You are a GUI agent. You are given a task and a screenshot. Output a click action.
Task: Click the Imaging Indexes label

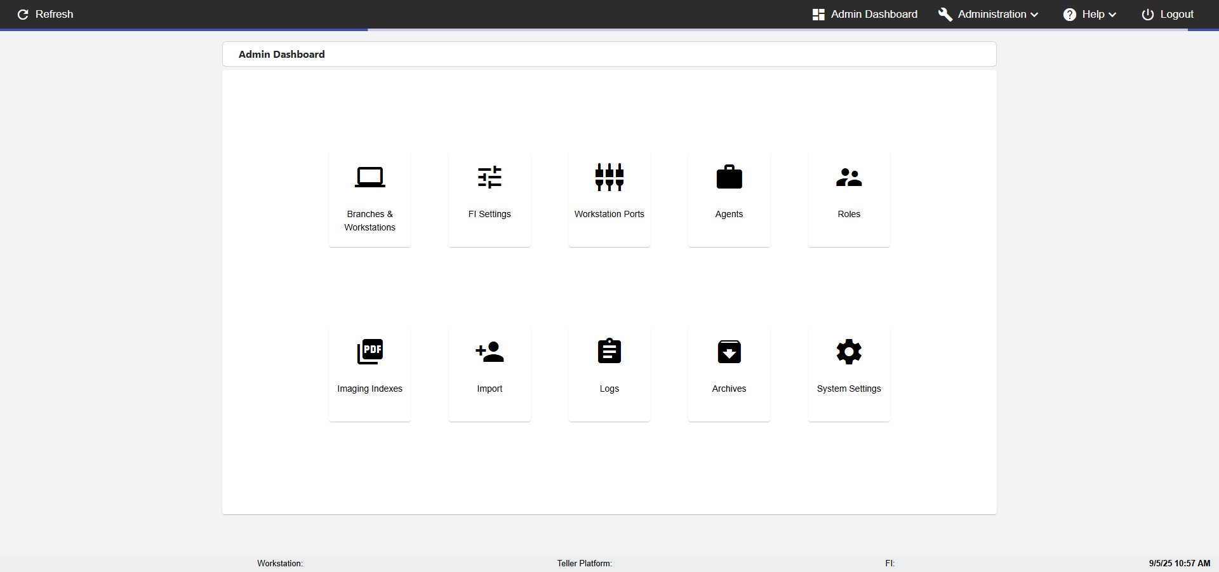[x=370, y=389]
